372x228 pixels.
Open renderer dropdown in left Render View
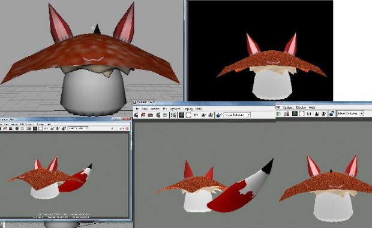(78, 128)
